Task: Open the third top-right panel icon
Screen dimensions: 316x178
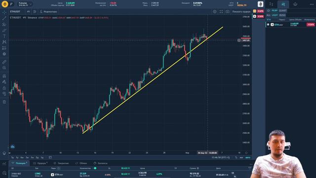Action: [x=295, y=4]
